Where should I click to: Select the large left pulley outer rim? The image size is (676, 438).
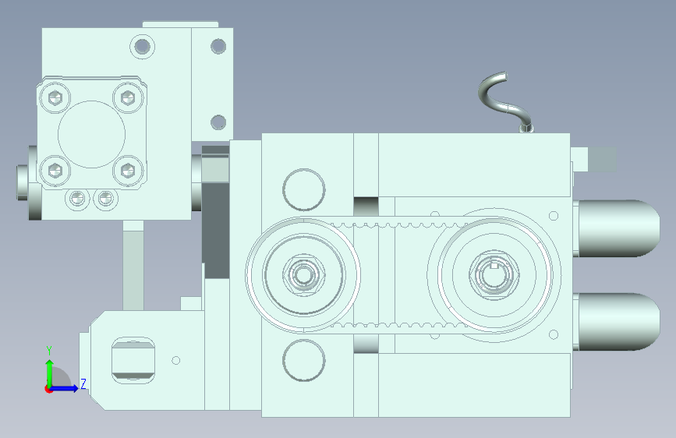tap(303, 274)
